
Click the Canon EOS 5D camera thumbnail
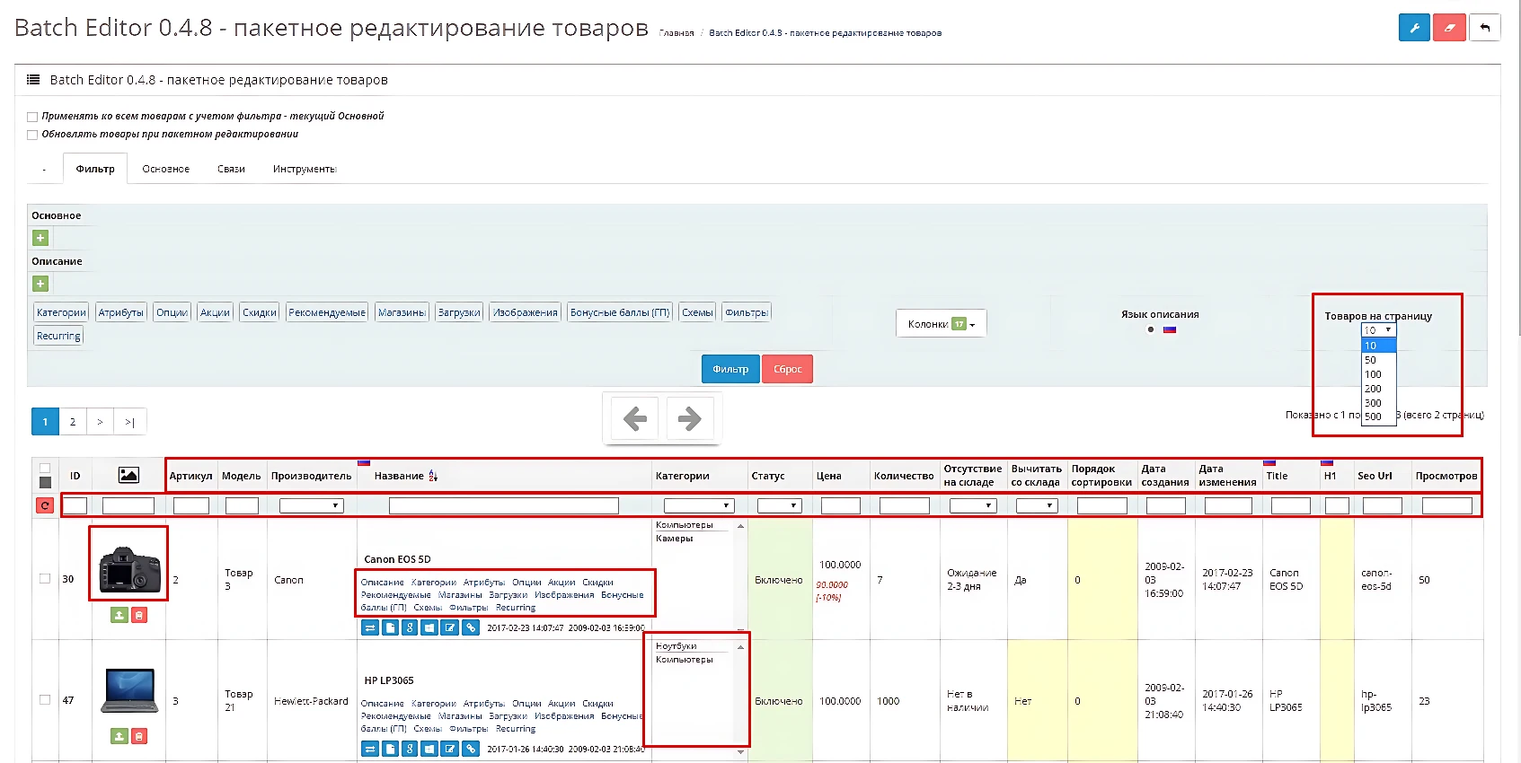click(x=128, y=571)
